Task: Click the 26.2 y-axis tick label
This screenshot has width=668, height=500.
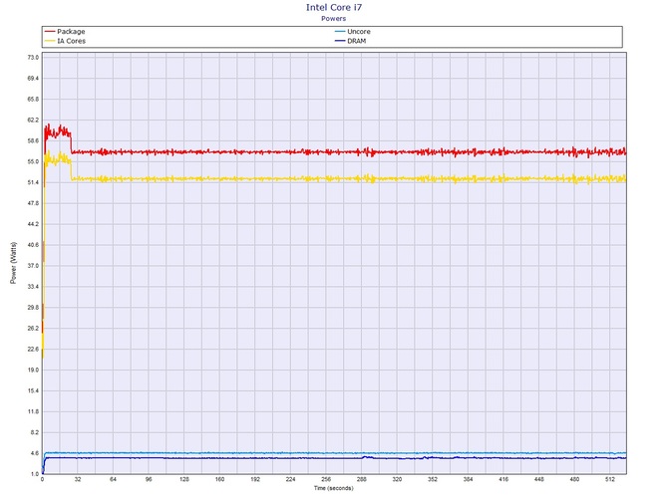Action: [32, 328]
